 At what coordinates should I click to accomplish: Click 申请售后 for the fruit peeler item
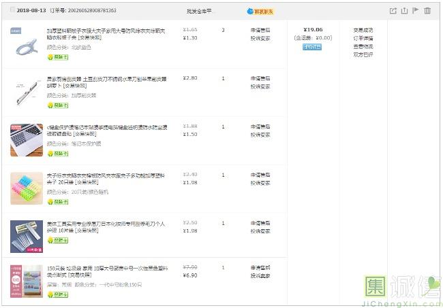click(260, 79)
